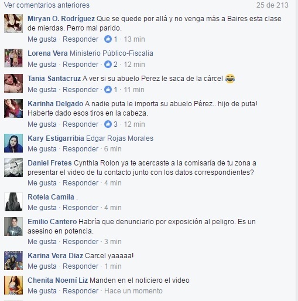Reply to Rotela Camila's comment
Viewport: 298px width, 301px height.
pos(80,208)
